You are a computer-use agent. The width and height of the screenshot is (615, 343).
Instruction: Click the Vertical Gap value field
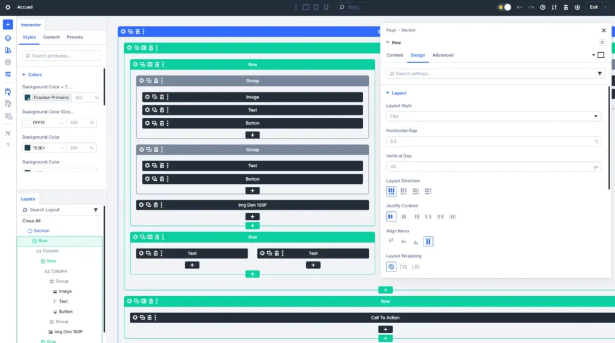(494, 167)
